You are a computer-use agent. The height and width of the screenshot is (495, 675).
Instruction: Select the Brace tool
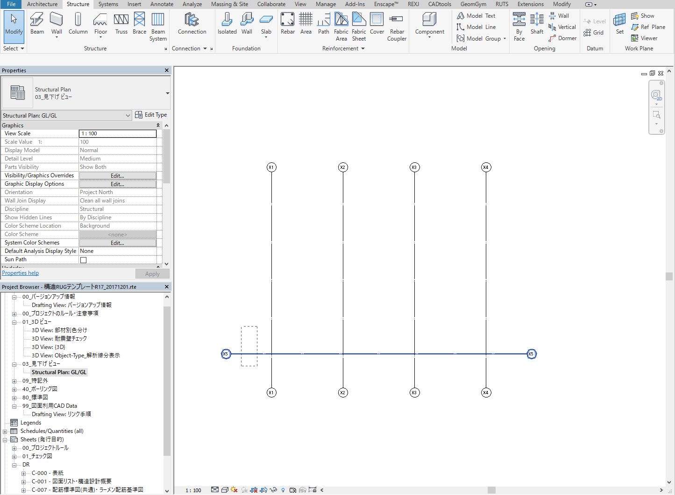coord(139,23)
